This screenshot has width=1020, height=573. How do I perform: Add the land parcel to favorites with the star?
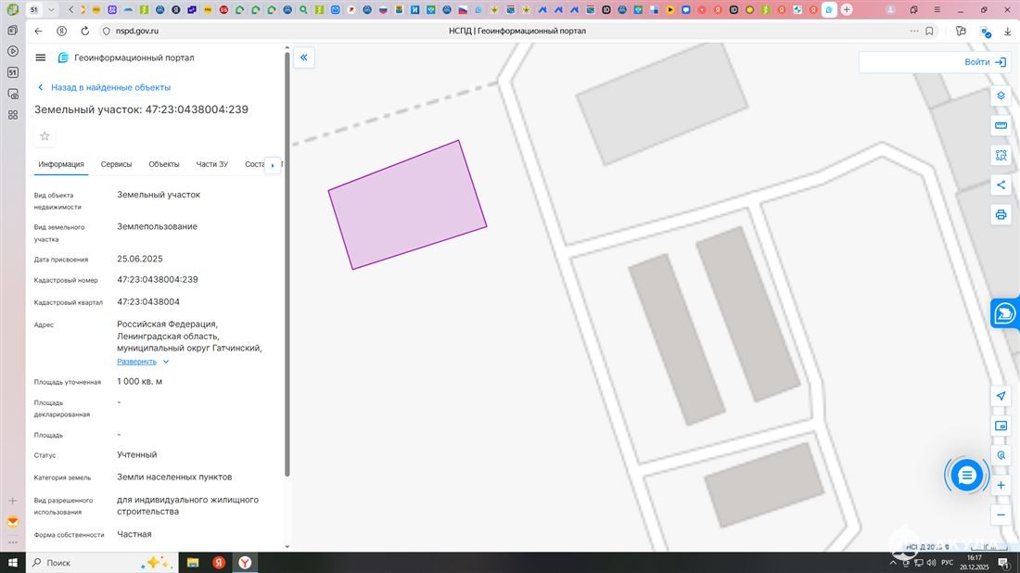click(45, 136)
